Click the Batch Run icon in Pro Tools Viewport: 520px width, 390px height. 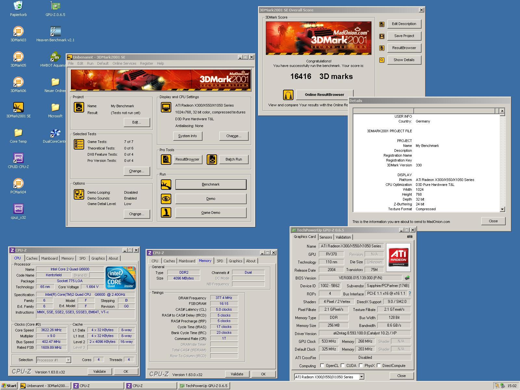pos(212,159)
